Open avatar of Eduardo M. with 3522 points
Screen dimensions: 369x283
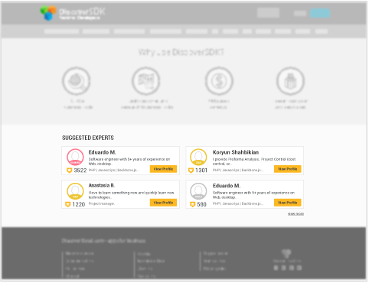click(x=75, y=157)
